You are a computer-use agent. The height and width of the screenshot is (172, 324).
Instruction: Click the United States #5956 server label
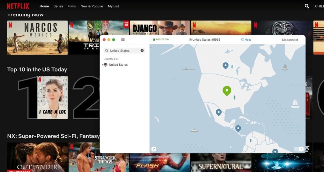click(206, 39)
